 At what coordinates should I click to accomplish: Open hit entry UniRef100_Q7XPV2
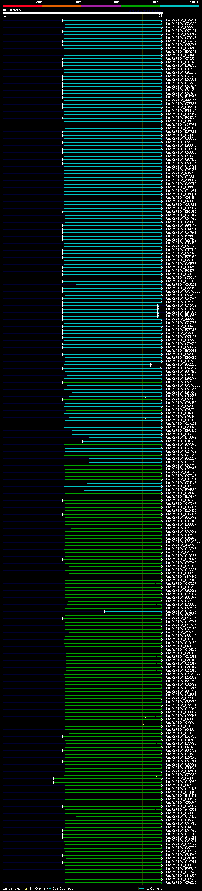[x=181, y=305]
